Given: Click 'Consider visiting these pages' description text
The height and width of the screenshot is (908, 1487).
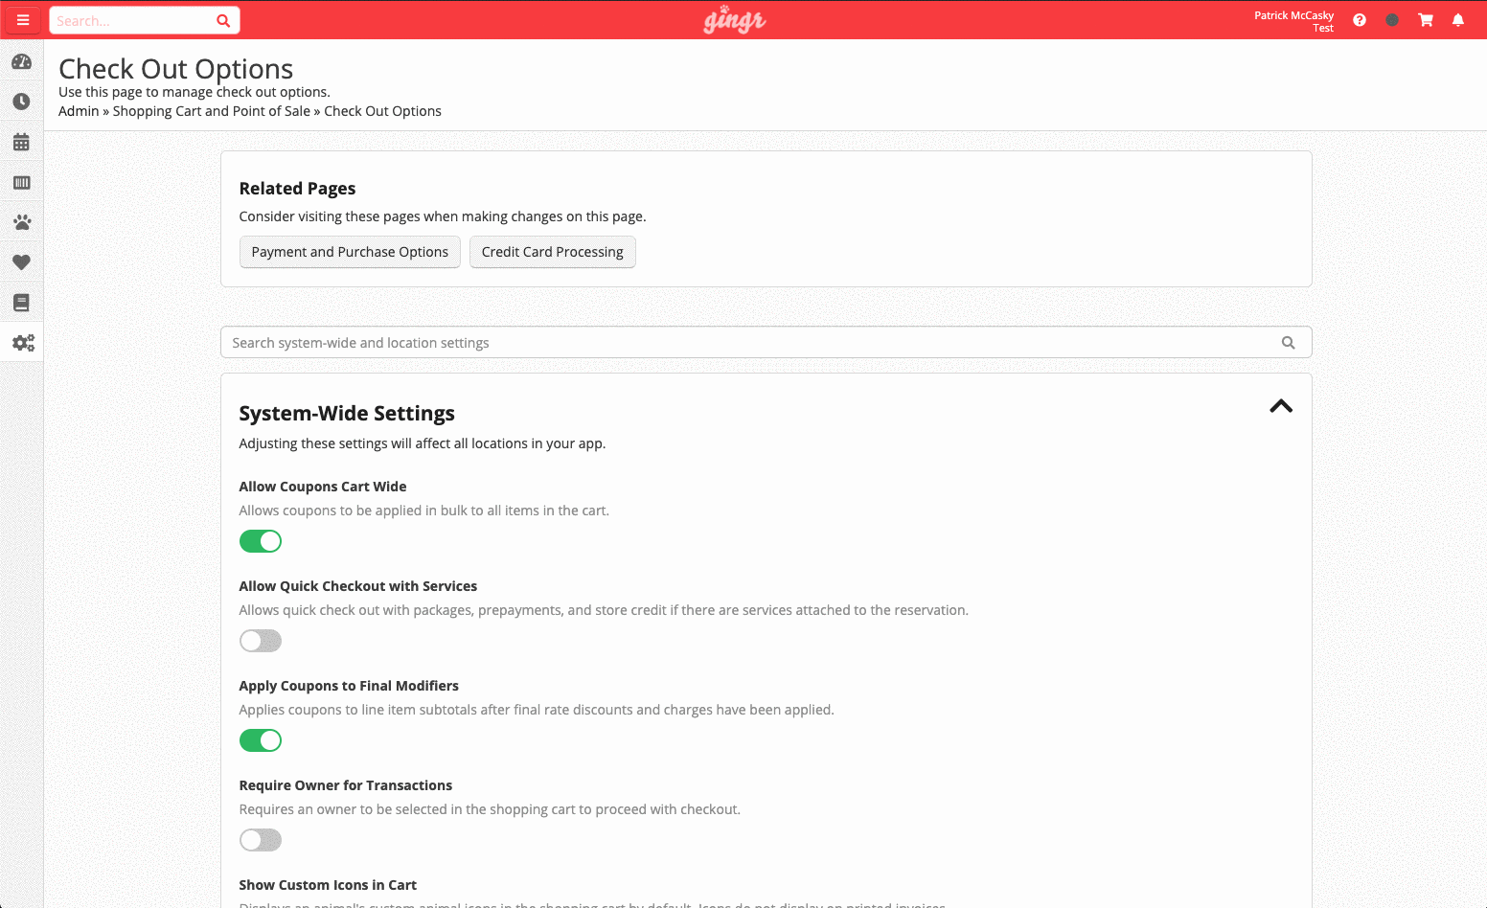Looking at the screenshot, I should [x=443, y=216].
